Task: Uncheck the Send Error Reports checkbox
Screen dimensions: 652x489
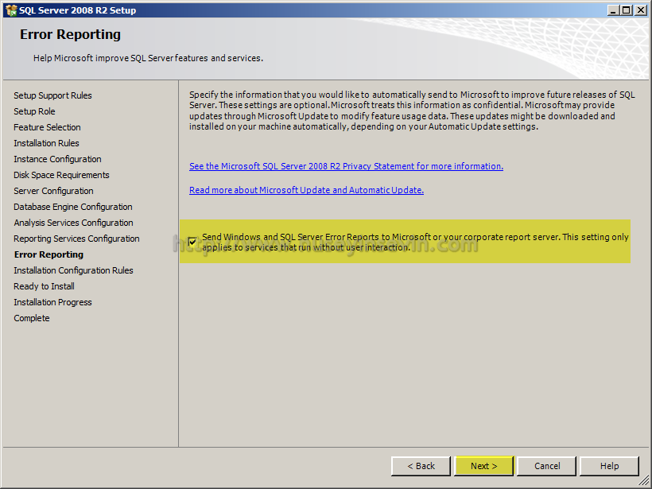Action: coord(192,242)
